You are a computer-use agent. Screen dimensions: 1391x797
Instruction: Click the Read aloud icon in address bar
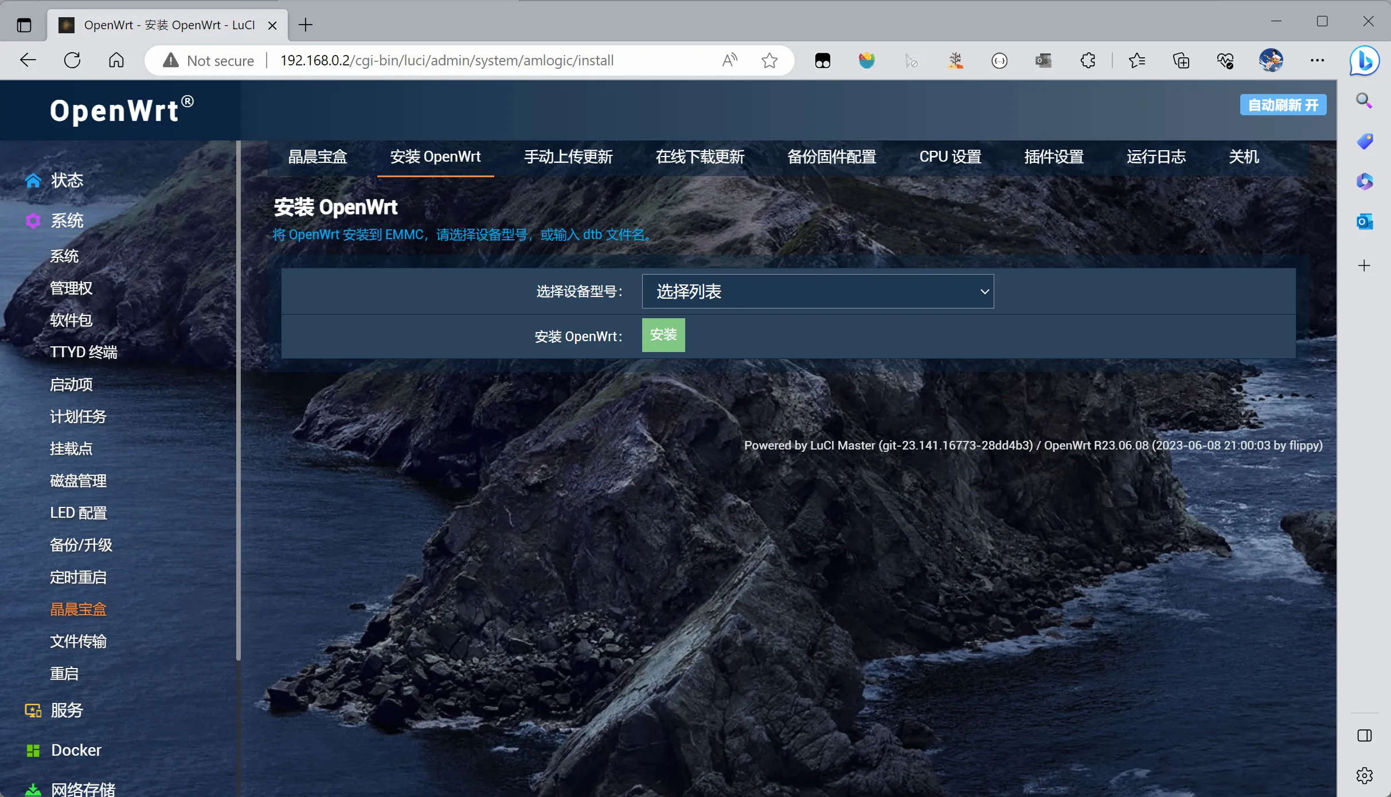point(729,60)
